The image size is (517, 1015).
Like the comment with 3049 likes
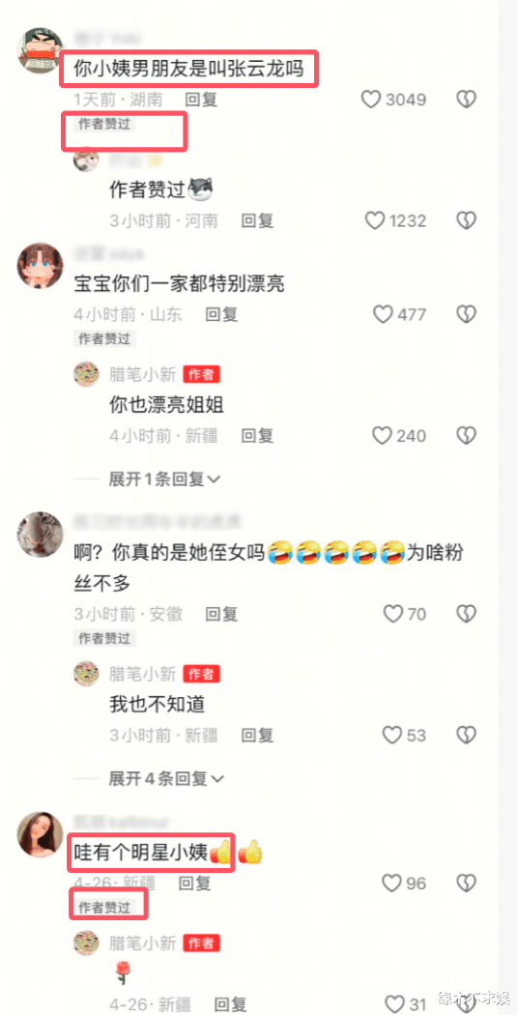click(370, 100)
